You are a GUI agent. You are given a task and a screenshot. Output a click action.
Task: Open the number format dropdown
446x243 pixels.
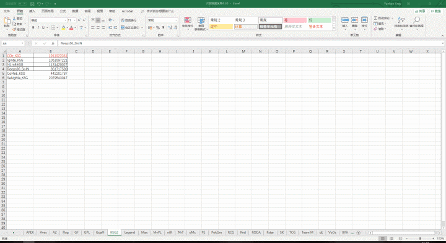(x=176, y=20)
